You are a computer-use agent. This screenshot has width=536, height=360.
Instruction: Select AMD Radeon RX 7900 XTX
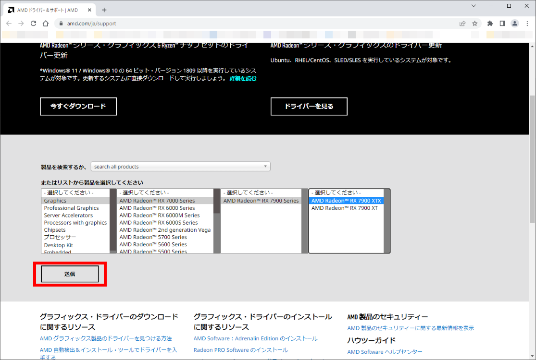click(x=346, y=201)
